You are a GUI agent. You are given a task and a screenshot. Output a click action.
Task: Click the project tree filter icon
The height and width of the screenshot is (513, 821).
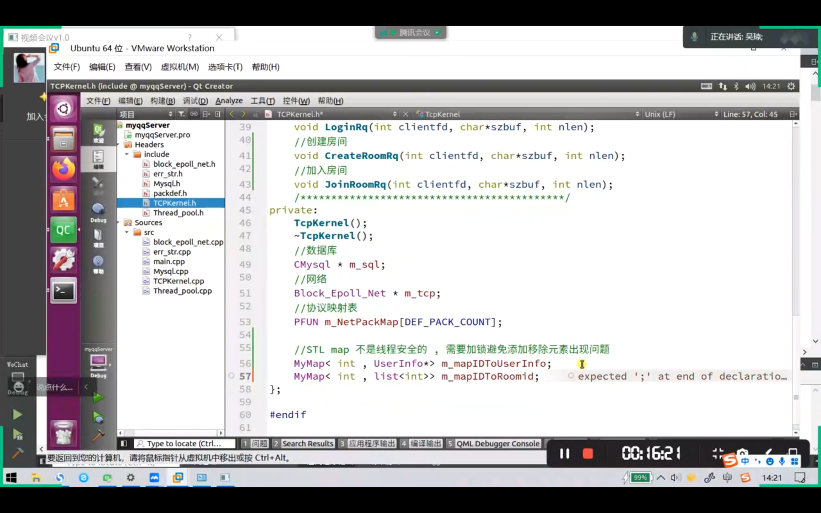(x=182, y=114)
